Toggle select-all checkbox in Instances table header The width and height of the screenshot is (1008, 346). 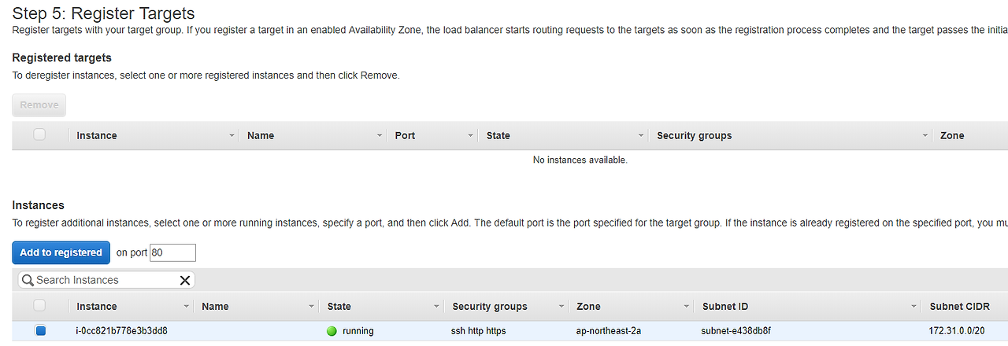click(x=39, y=306)
